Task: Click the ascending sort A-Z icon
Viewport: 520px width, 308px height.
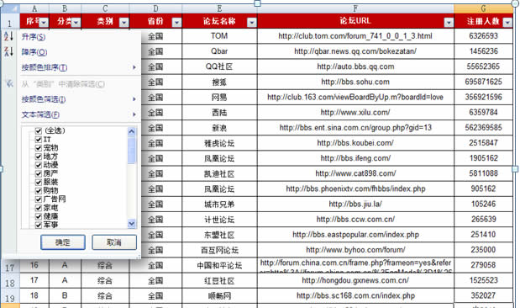Action: click(x=8, y=36)
